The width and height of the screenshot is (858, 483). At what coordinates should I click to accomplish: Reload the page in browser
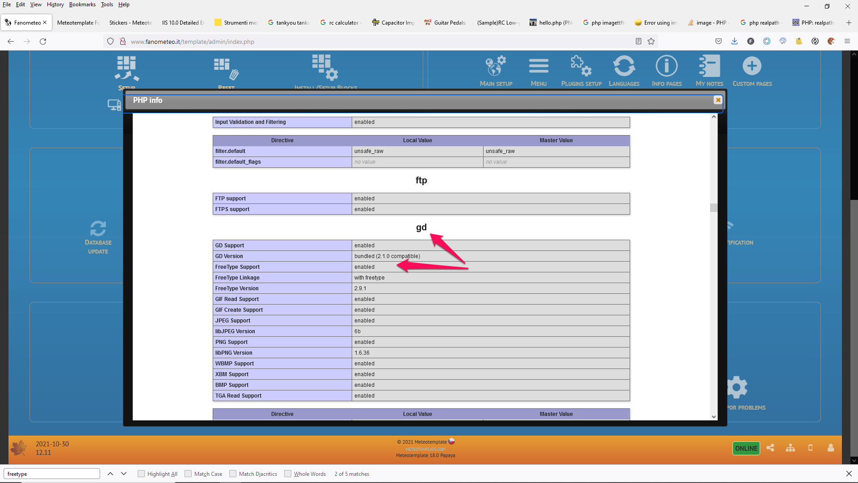click(43, 41)
